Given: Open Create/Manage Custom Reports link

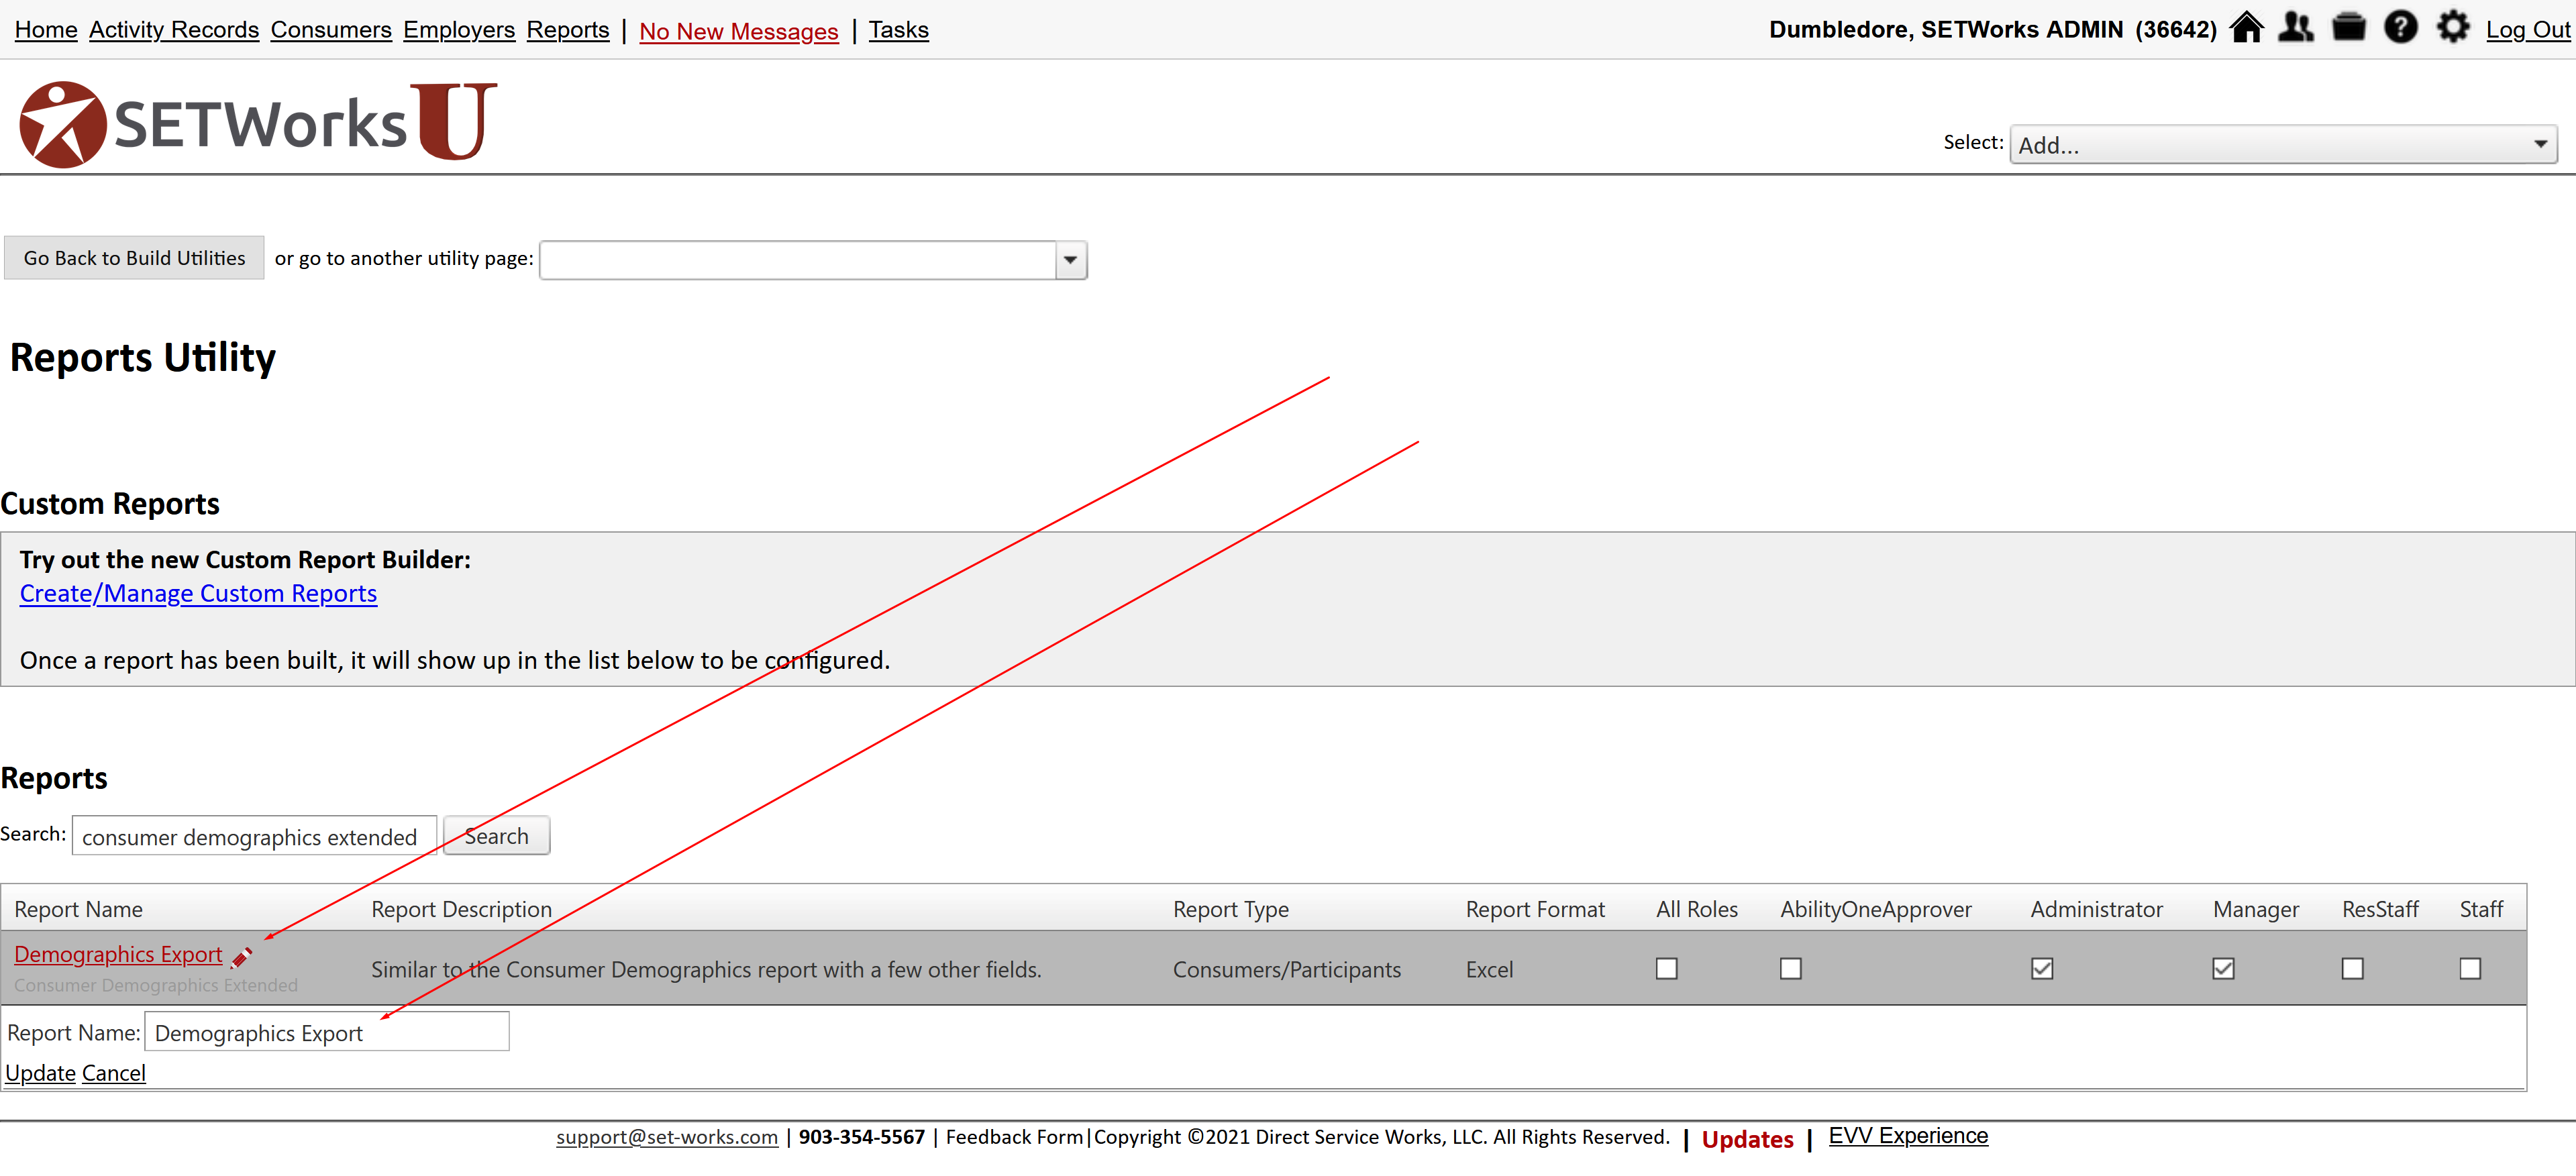Looking at the screenshot, I should point(198,593).
